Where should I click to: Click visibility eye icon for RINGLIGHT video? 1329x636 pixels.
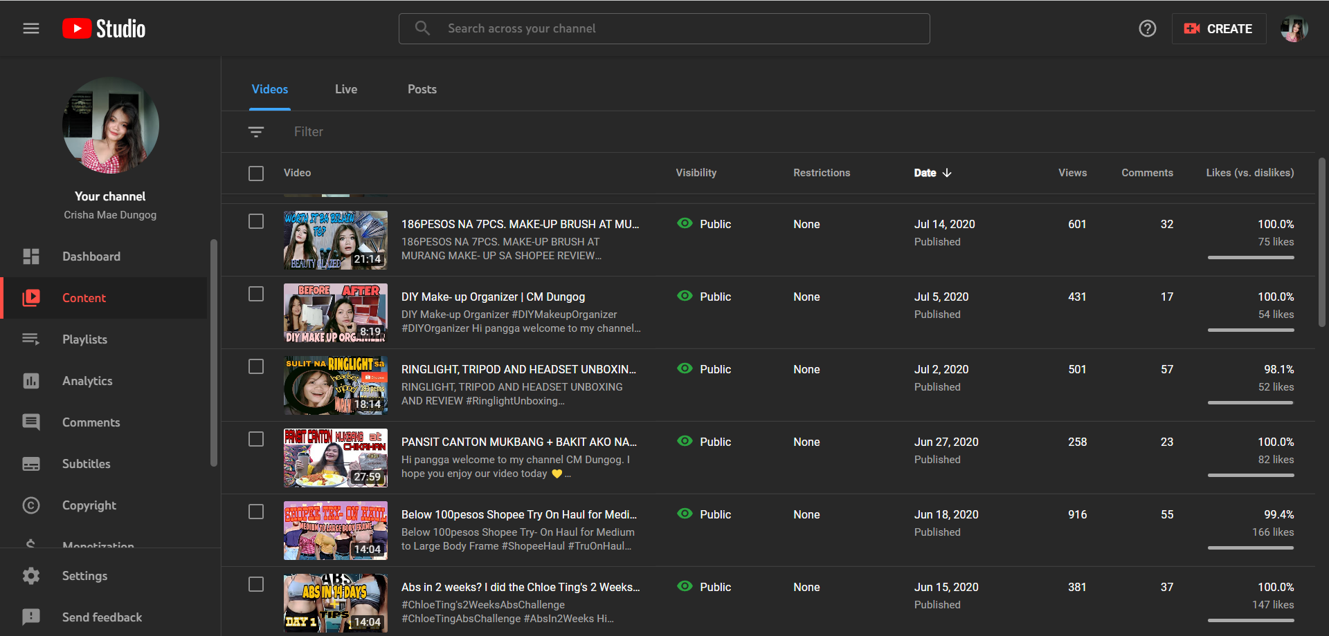(x=685, y=368)
